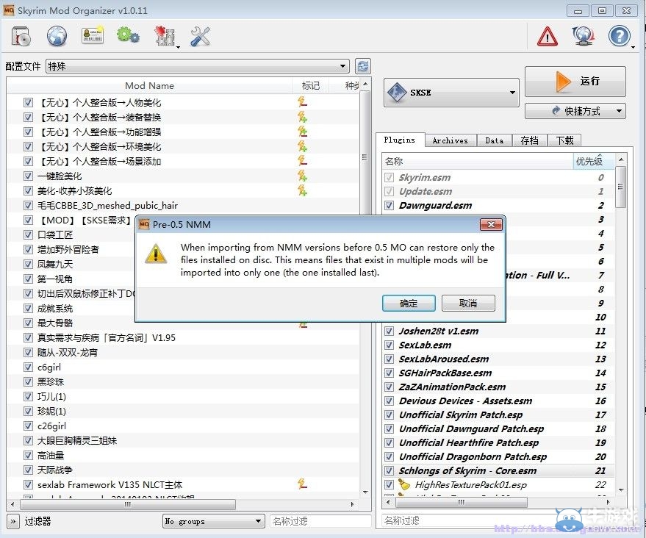The height and width of the screenshot is (538, 646).
Task: Toggle the c6girl mod checkbox
Action: (28, 367)
